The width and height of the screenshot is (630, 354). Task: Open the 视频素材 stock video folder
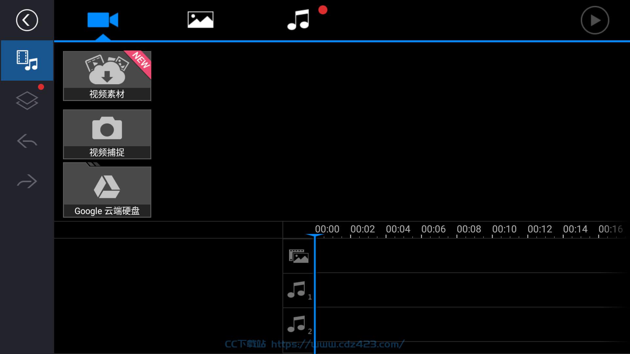[x=107, y=76]
